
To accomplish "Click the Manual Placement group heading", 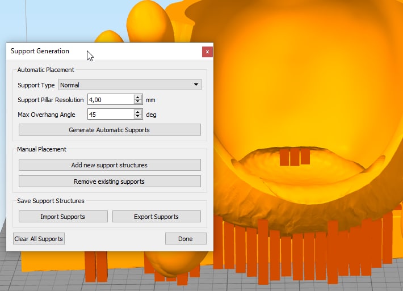I will [41, 149].
